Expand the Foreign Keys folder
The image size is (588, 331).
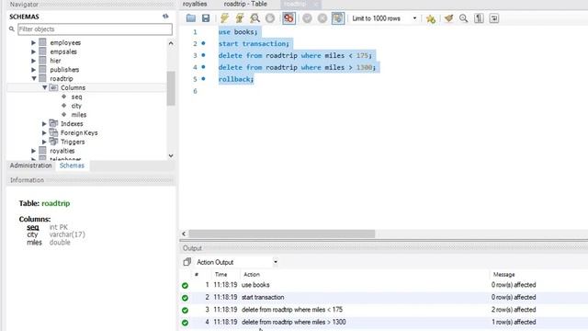coord(44,132)
